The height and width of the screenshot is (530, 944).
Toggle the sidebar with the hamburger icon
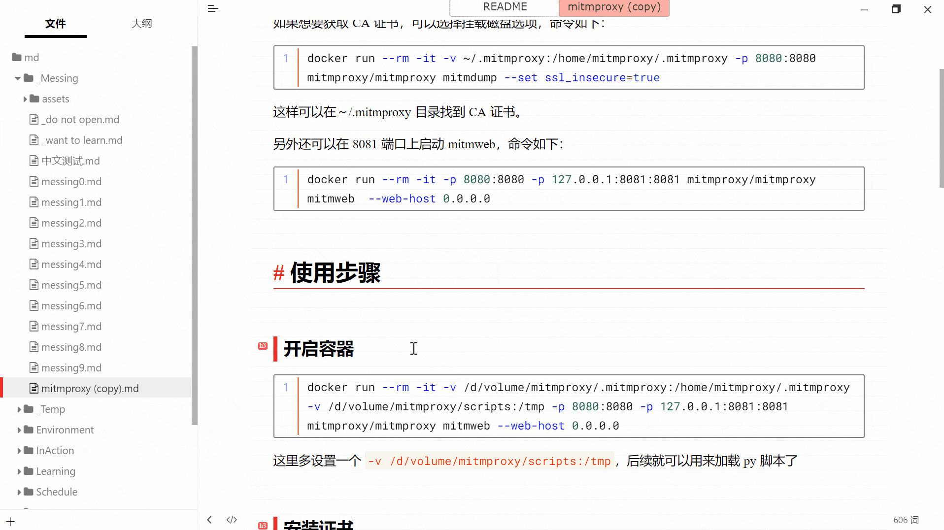coord(212,8)
